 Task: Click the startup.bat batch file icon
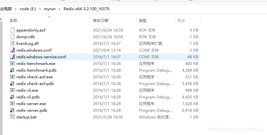(x=12, y=117)
